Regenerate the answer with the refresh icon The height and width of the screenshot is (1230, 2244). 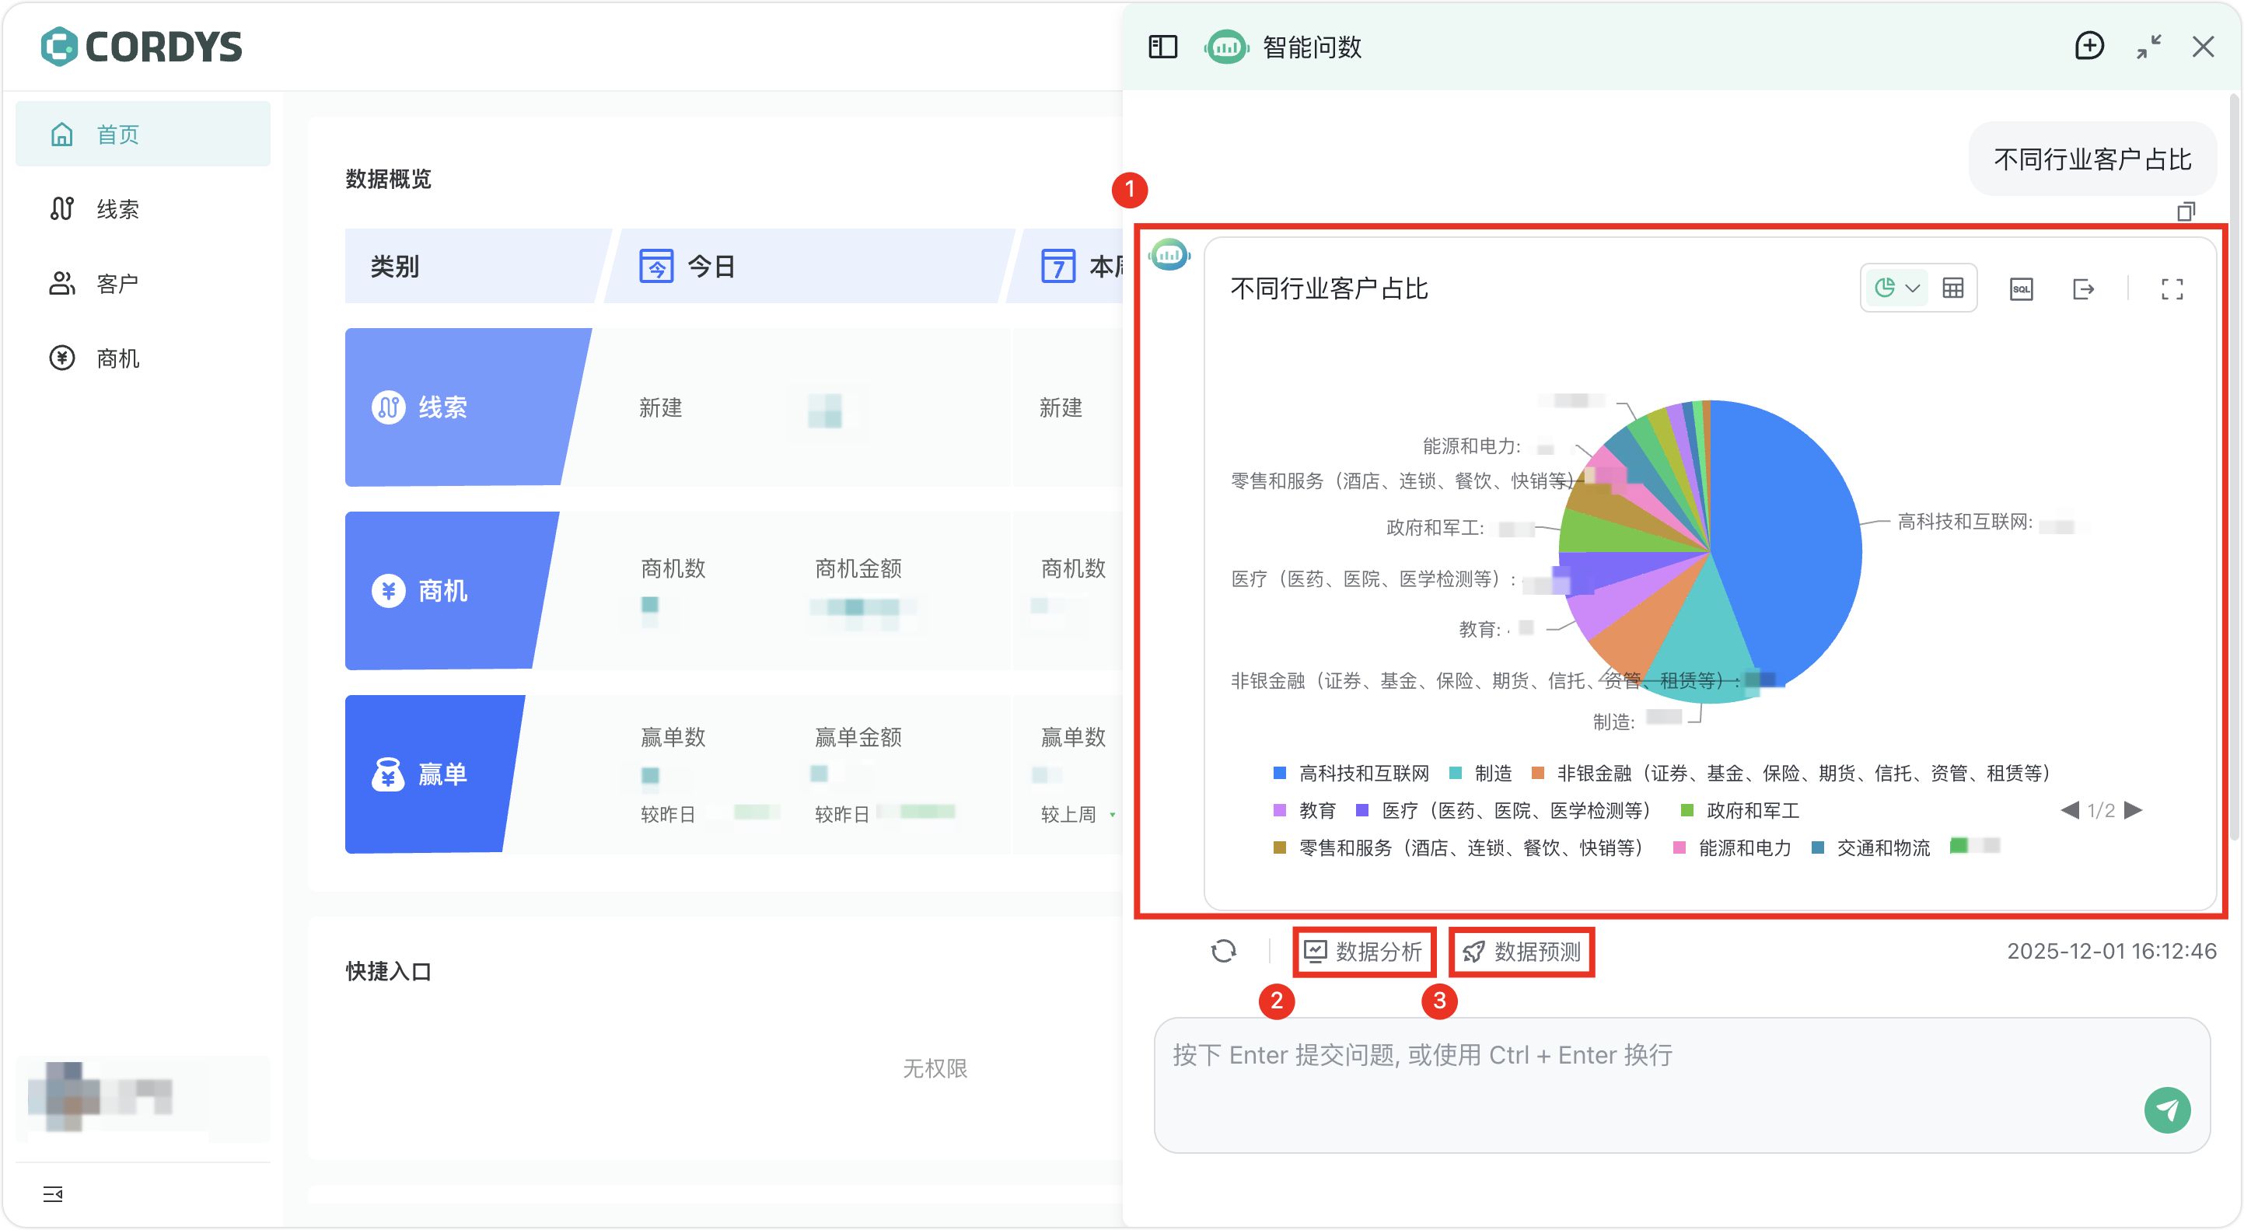(1223, 950)
